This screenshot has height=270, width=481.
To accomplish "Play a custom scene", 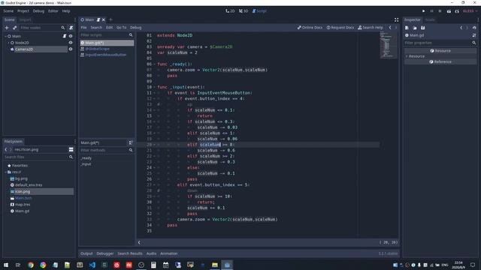I will tap(457, 11).
